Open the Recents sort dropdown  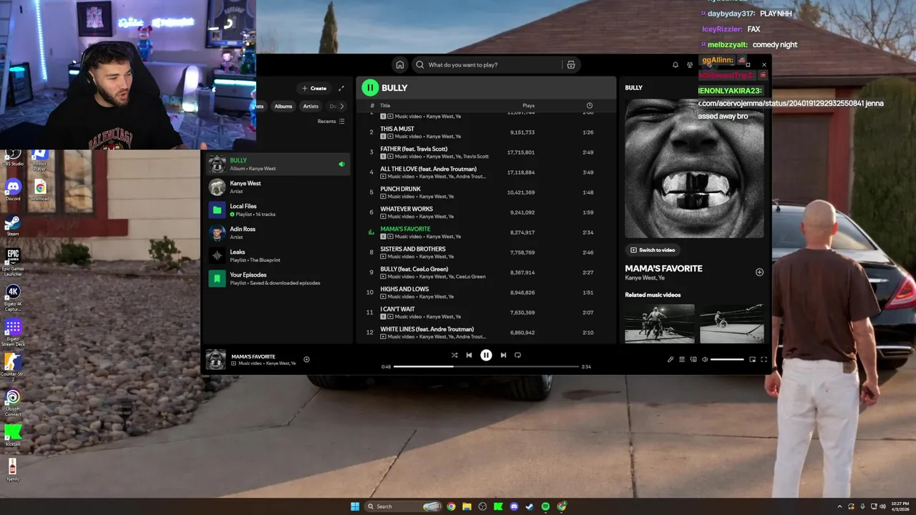331,122
